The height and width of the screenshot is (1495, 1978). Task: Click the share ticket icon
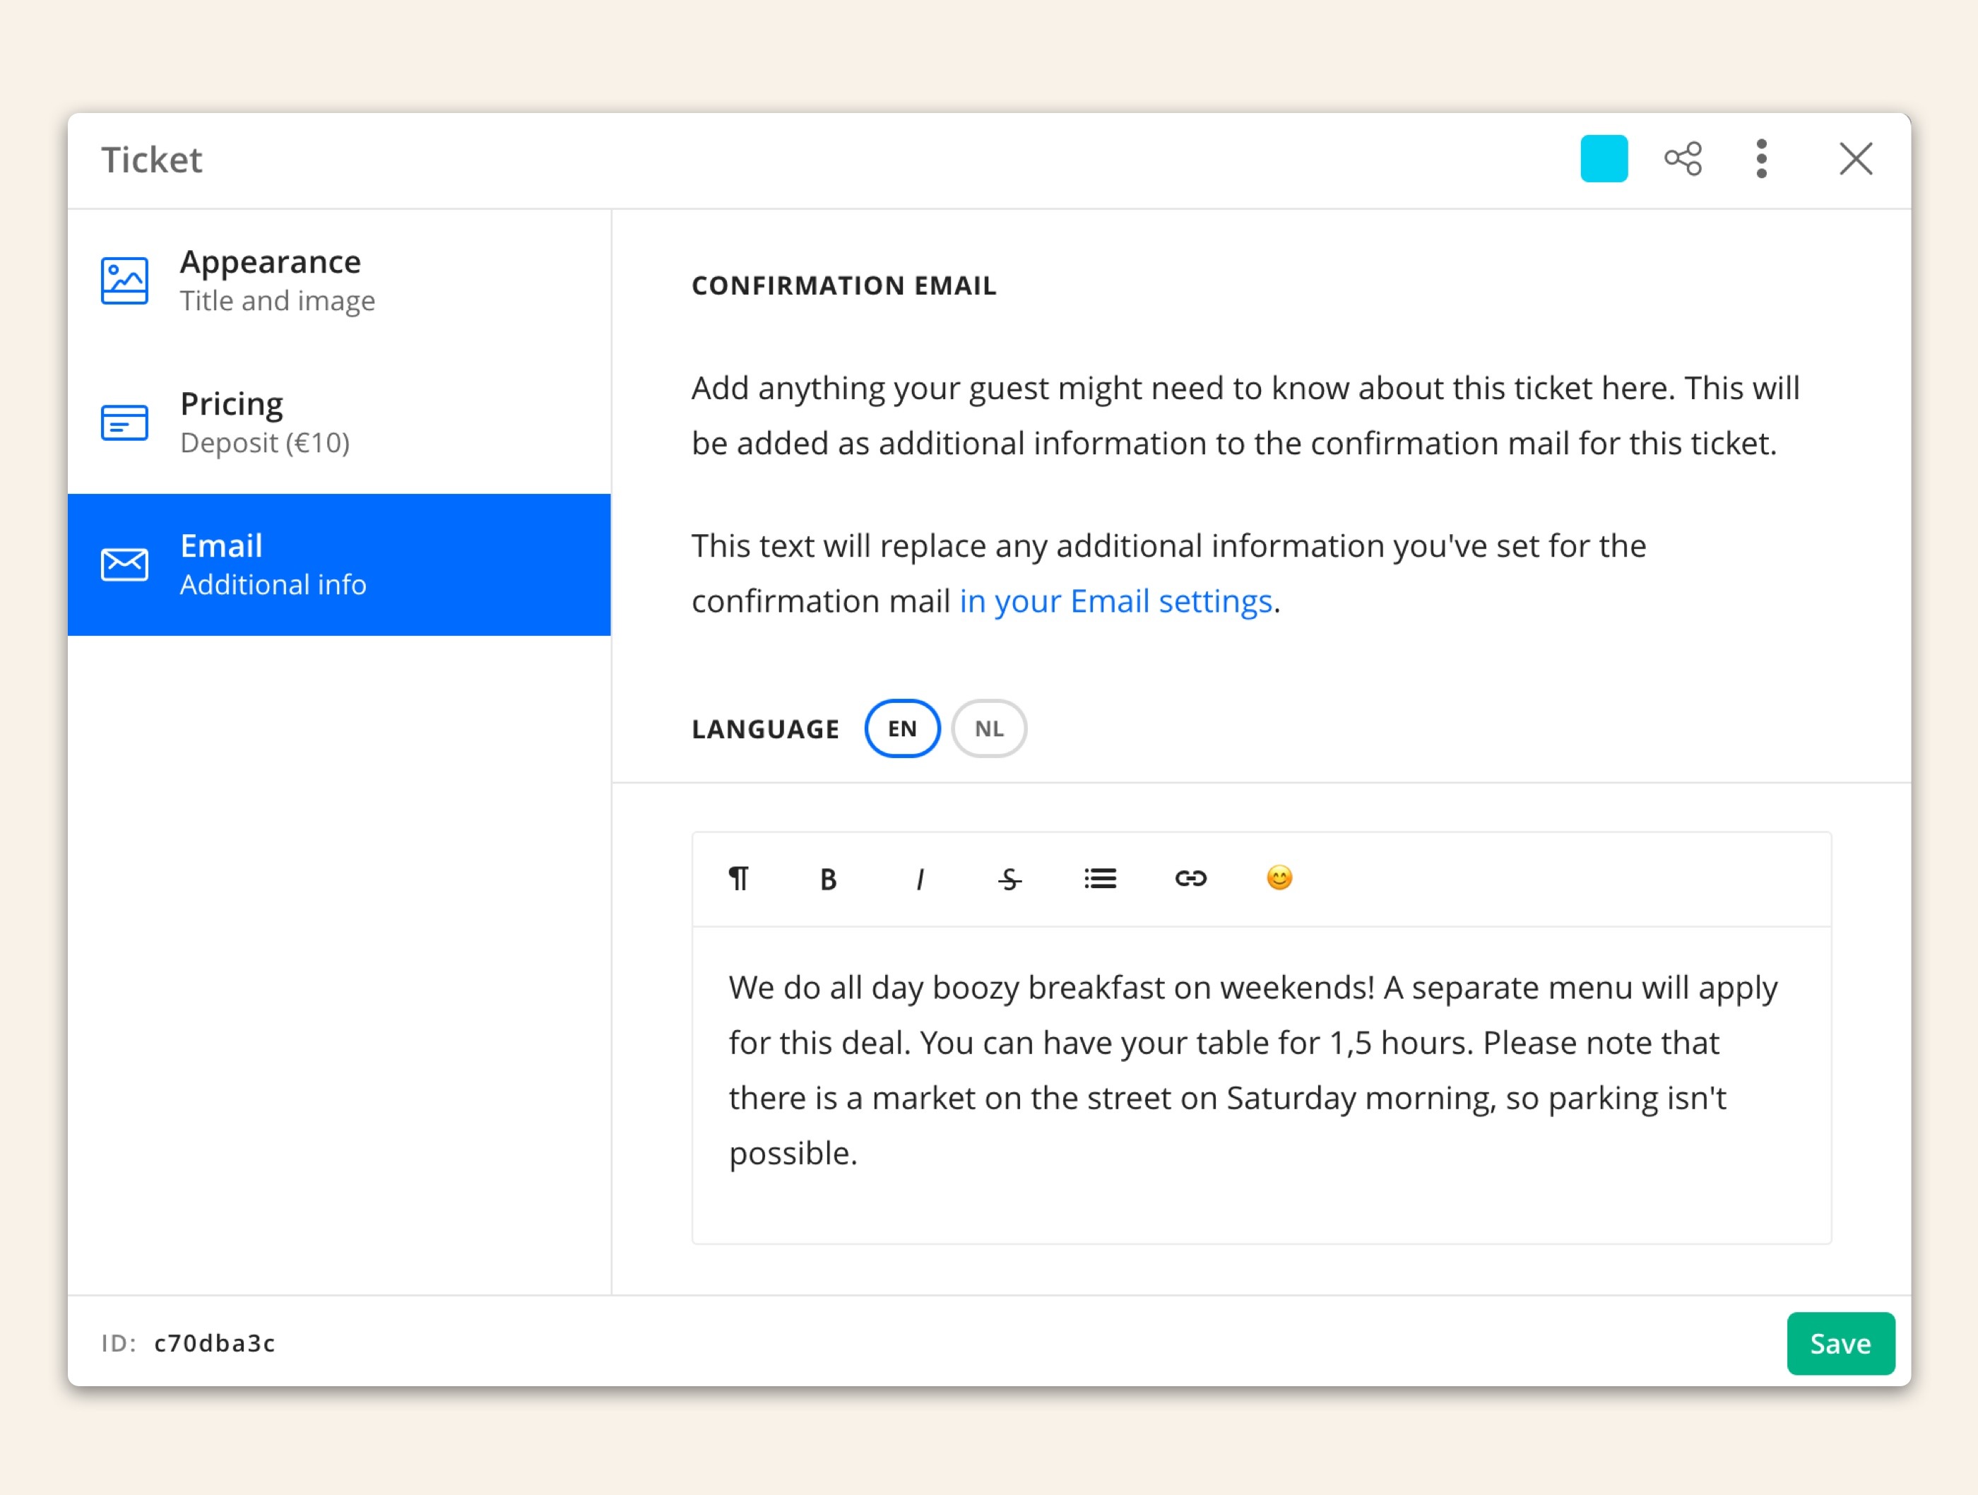(x=1682, y=159)
